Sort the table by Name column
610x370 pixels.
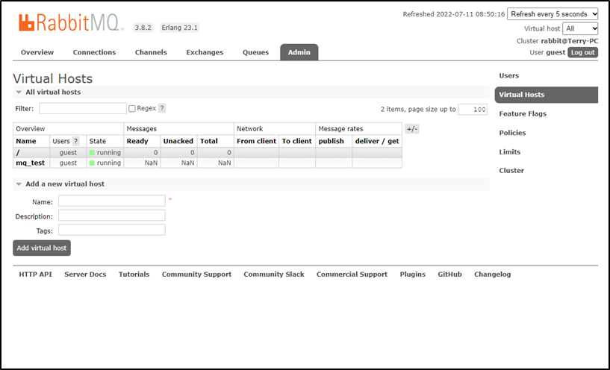(26, 141)
